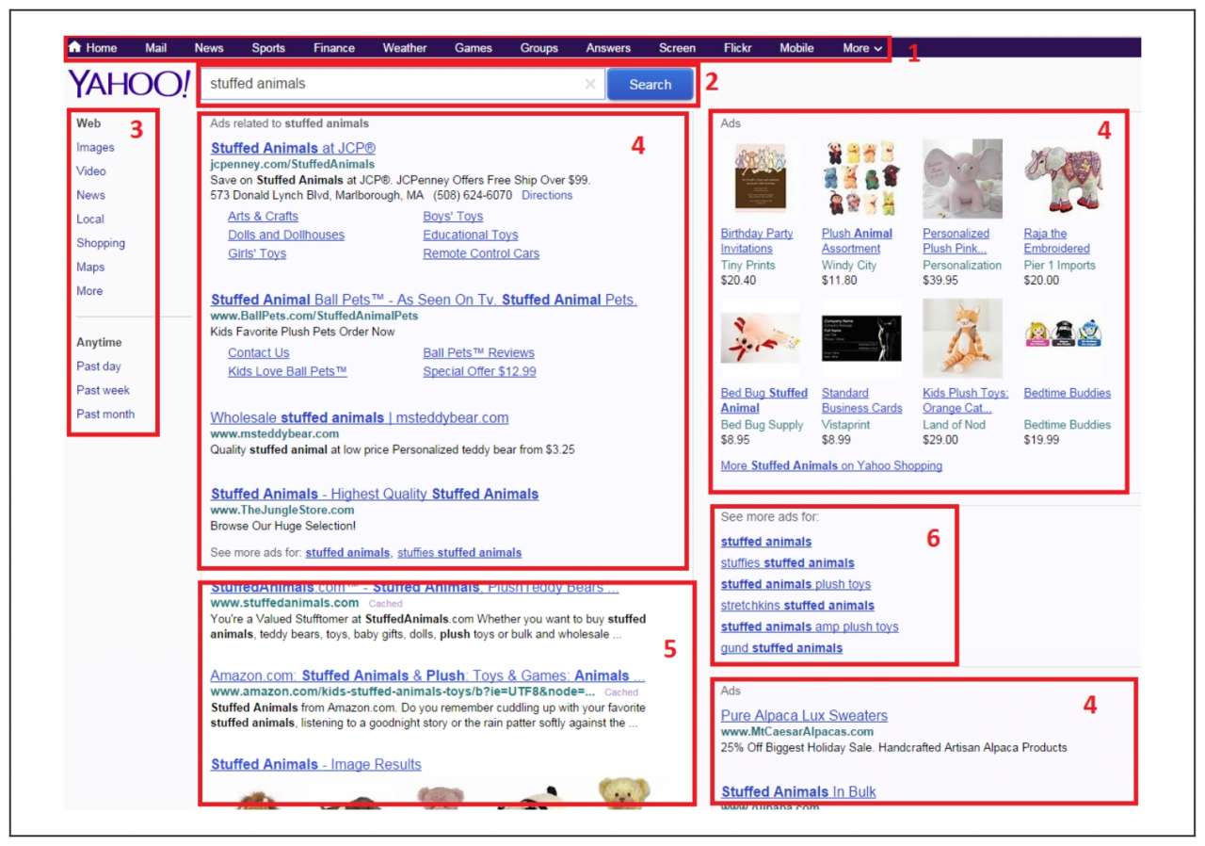The width and height of the screenshot is (1205, 846).
Task: Select Local in the left sidebar
Action: pos(90,219)
